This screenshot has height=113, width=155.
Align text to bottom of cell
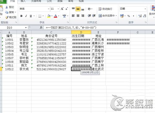coord(83,9)
